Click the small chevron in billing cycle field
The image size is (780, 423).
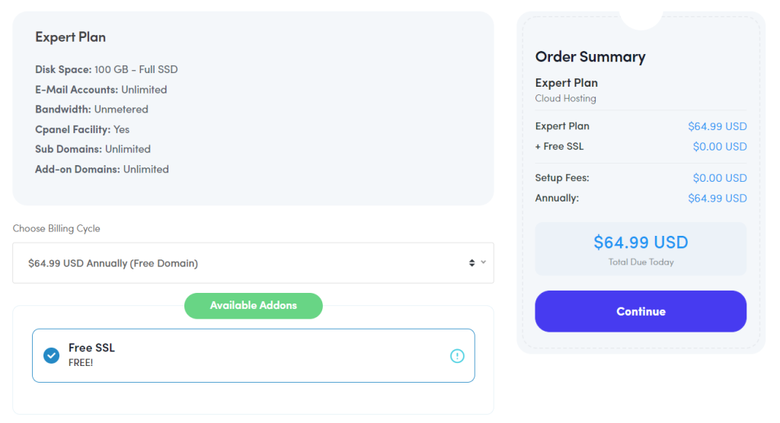(x=483, y=262)
